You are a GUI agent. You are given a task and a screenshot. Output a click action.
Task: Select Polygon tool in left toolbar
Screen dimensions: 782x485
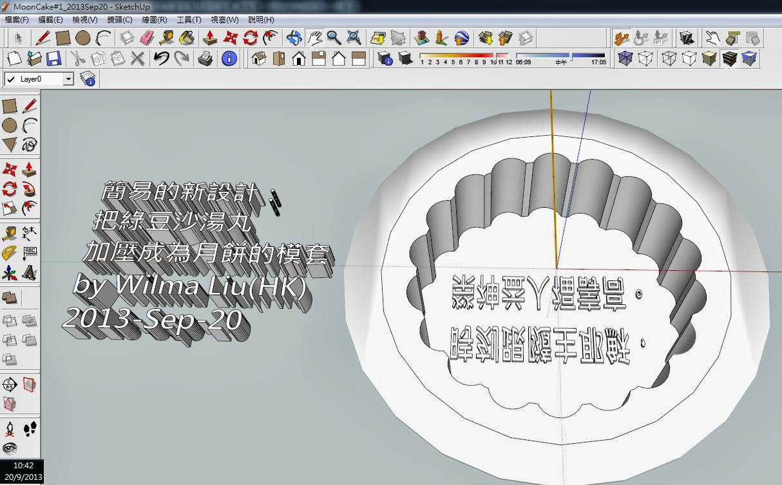10,144
